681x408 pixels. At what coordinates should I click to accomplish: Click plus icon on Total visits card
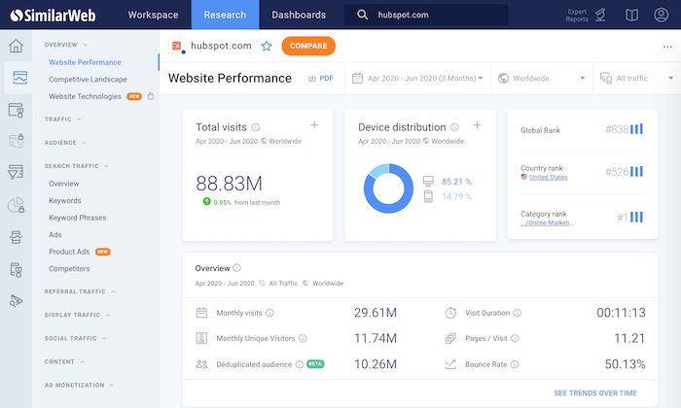pyautogui.click(x=313, y=125)
